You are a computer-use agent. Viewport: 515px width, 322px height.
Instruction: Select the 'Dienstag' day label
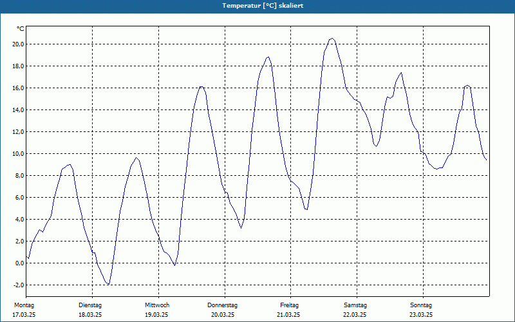(x=90, y=305)
